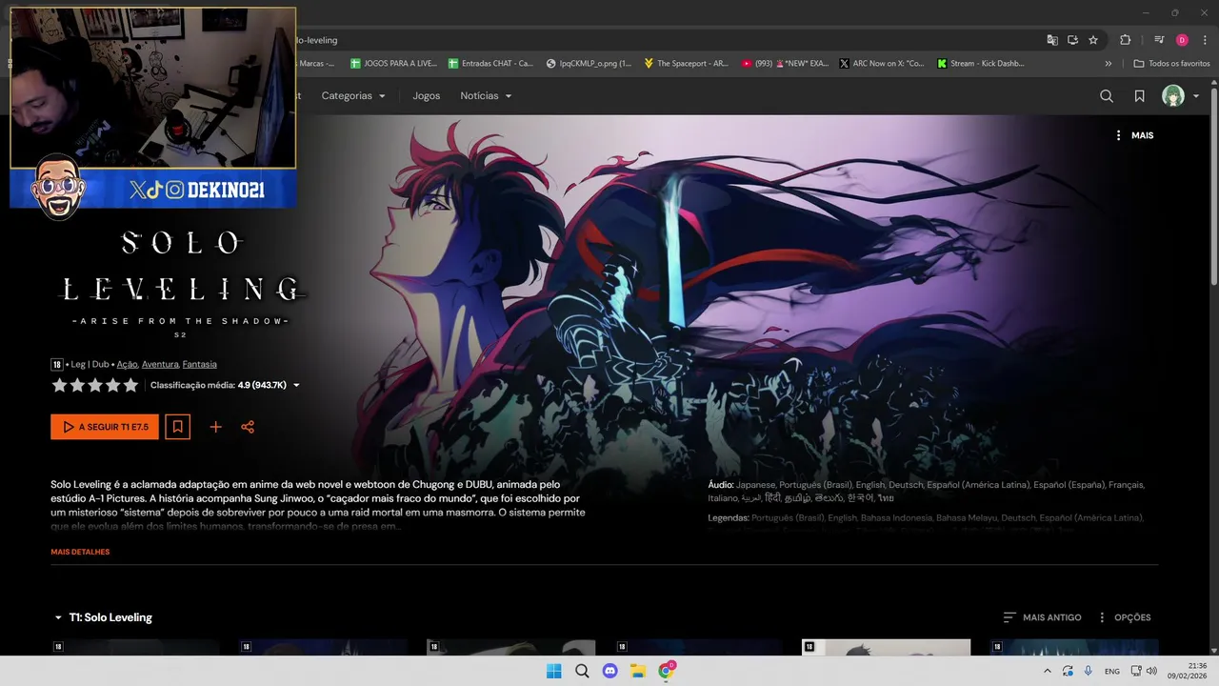Open Entradas CHAT bookmark

[491, 64]
